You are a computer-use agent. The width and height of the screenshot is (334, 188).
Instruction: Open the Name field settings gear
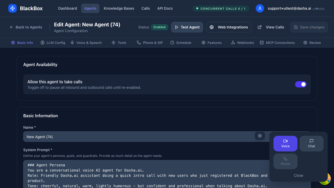tap(260, 136)
